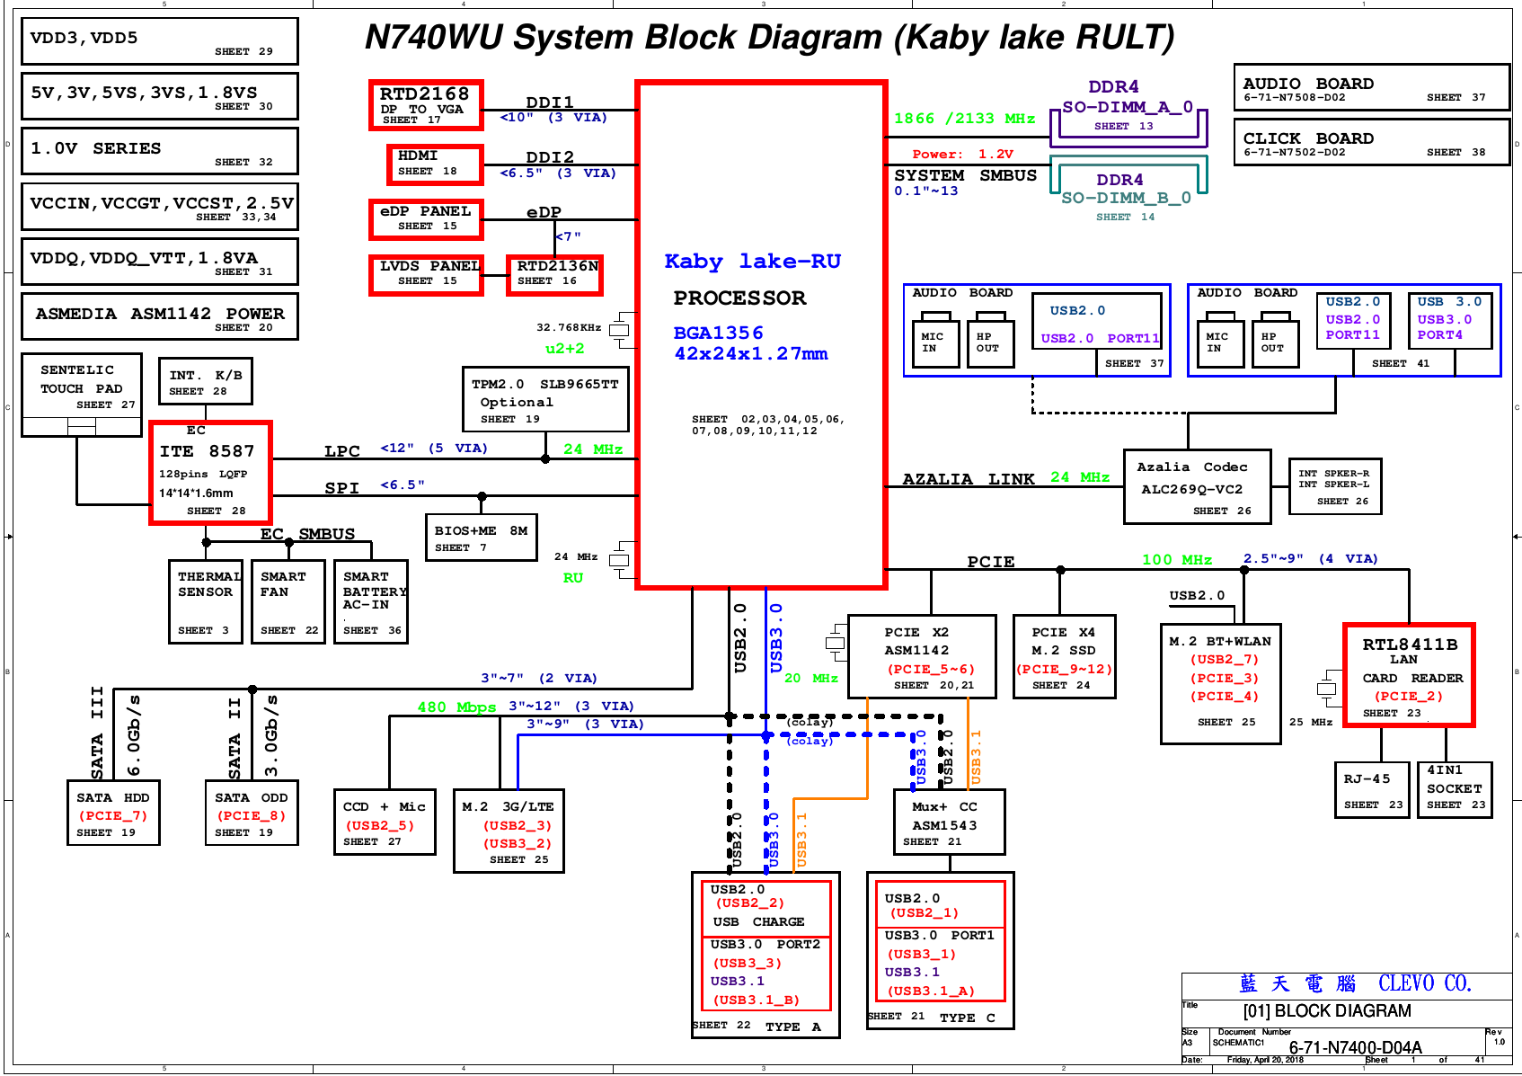
Task: Select the RTD2168 DP TO VGA block
Action: (426, 105)
